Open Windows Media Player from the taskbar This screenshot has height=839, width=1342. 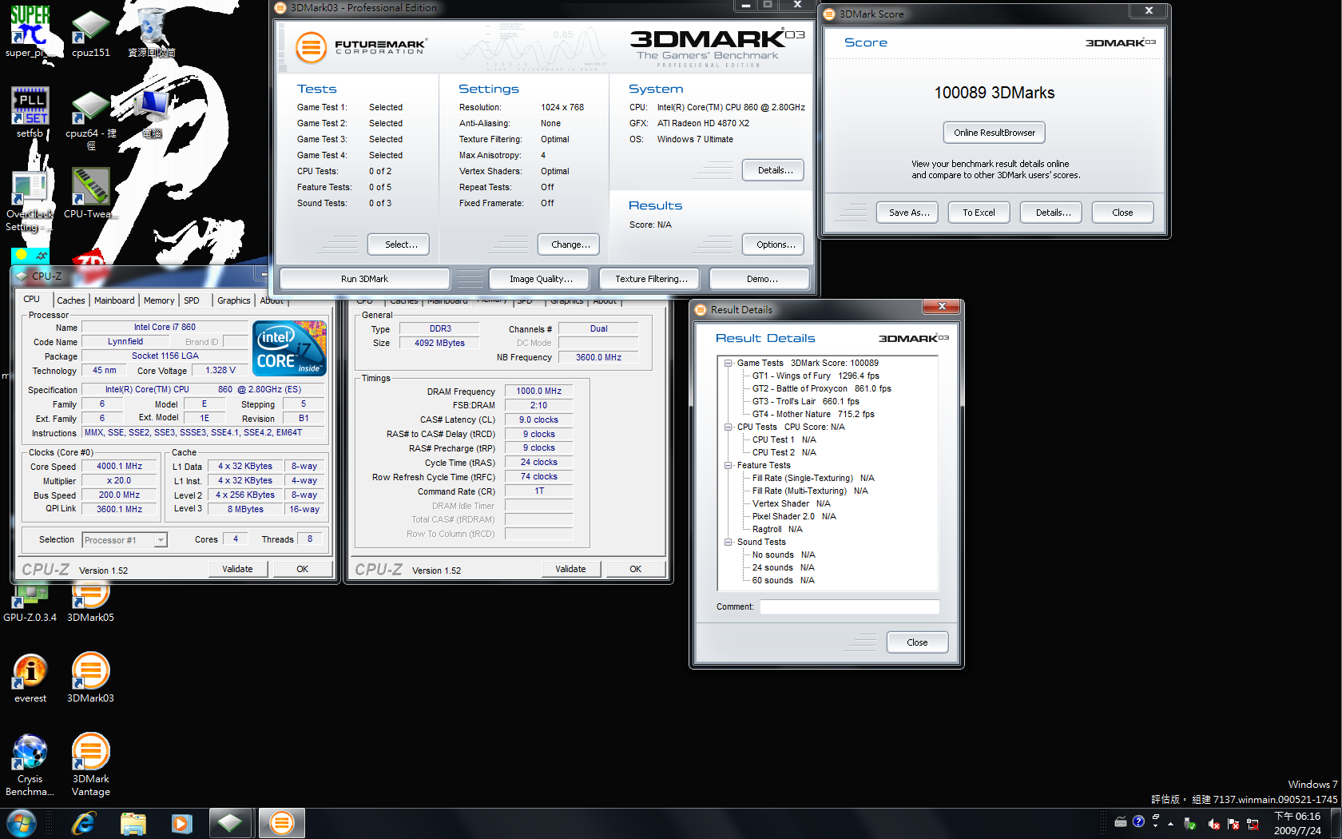pyautogui.click(x=182, y=823)
